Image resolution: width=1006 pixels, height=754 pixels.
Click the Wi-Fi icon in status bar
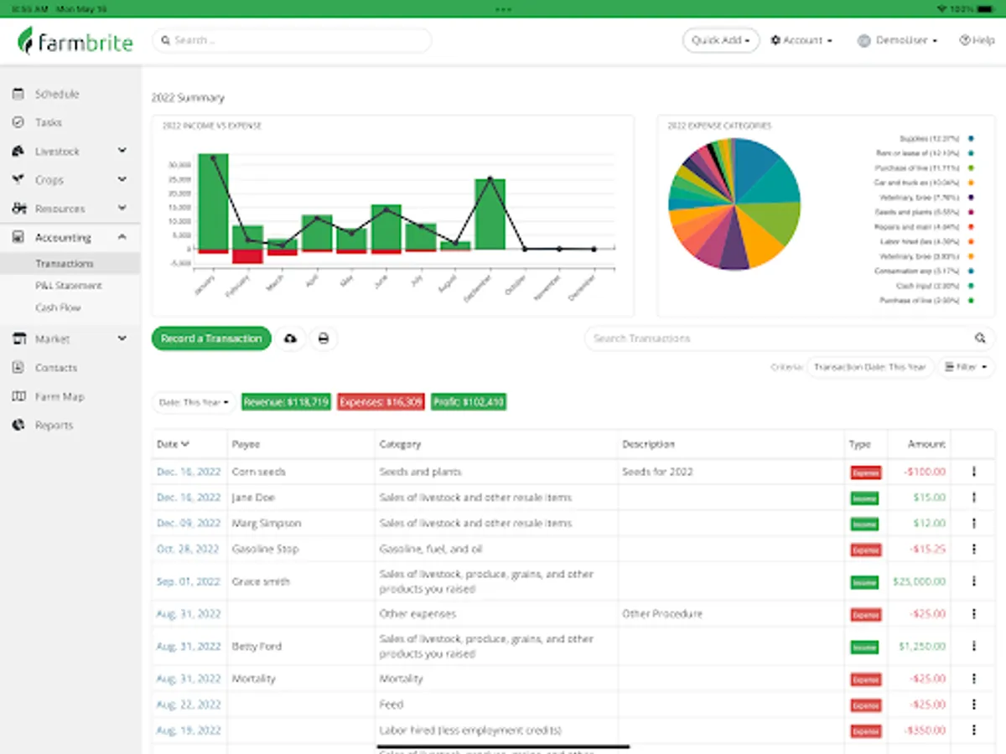click(x=942, y=8)
